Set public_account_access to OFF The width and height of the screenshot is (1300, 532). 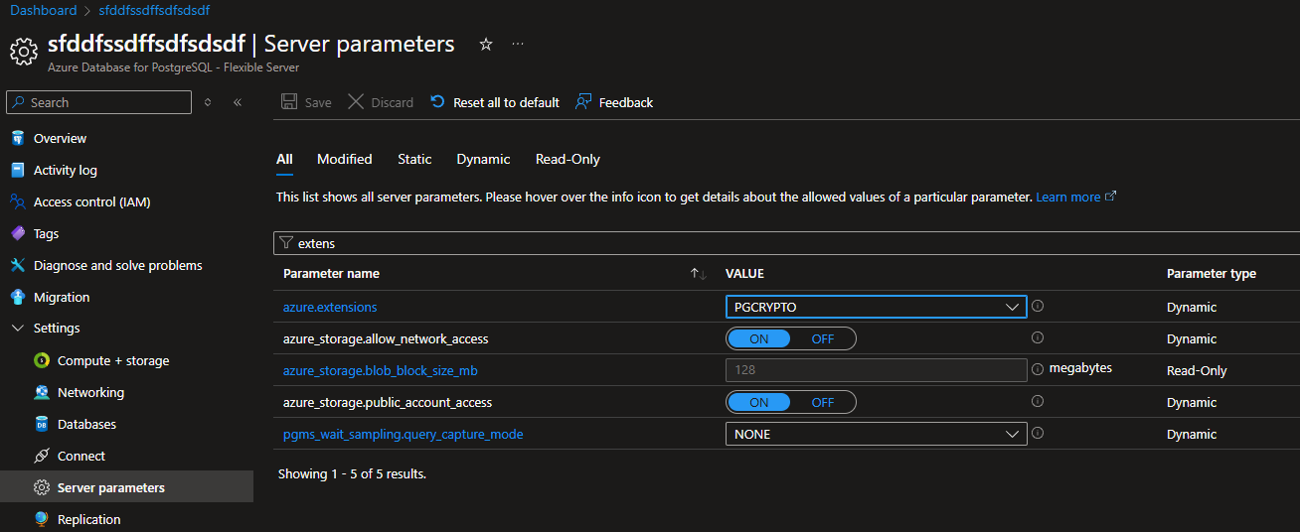tap(823, 402)
